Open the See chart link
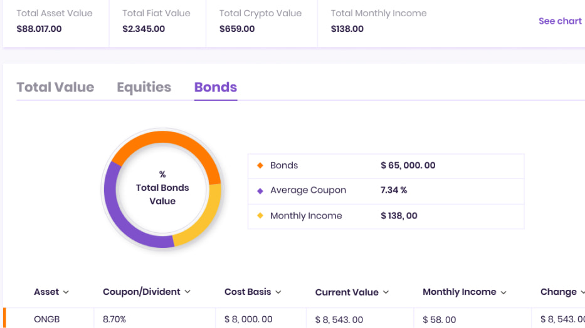The width and height of the screenshot is (585, 328). tap(560, 21)
